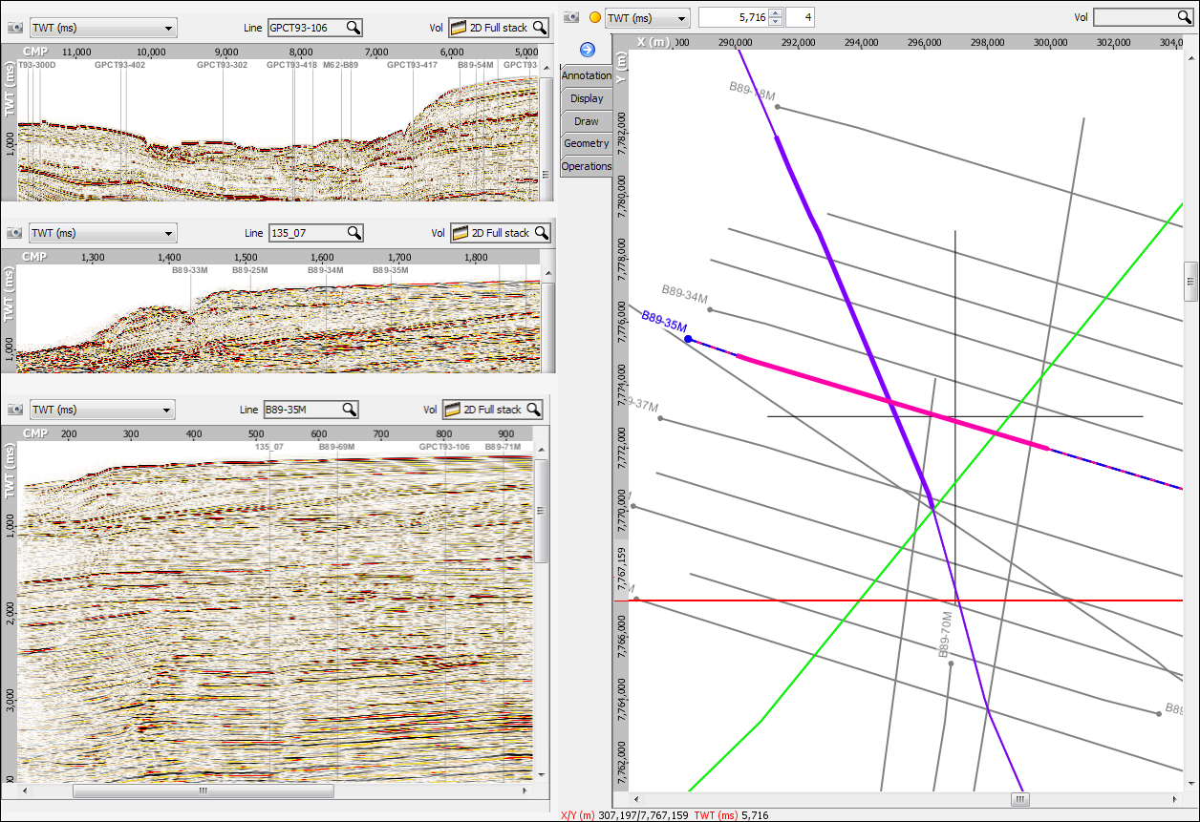Click the 2D volume icon in the top section's Vol field
The image size is (1200, 822).
[458, 28]
